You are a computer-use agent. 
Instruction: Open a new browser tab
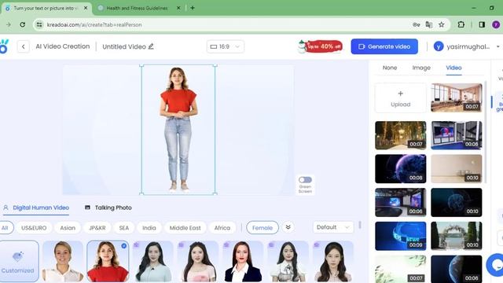pos(193,8)
